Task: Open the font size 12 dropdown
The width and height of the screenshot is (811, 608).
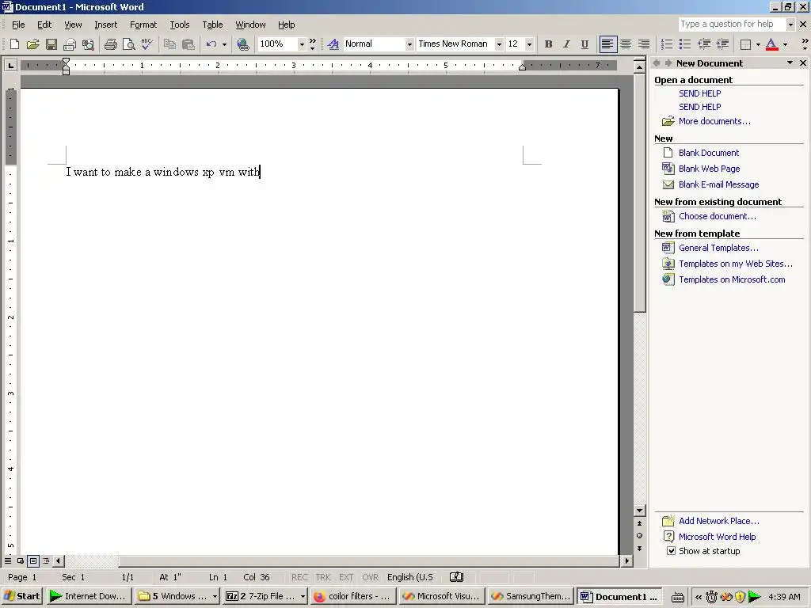Action: (529, 44)
